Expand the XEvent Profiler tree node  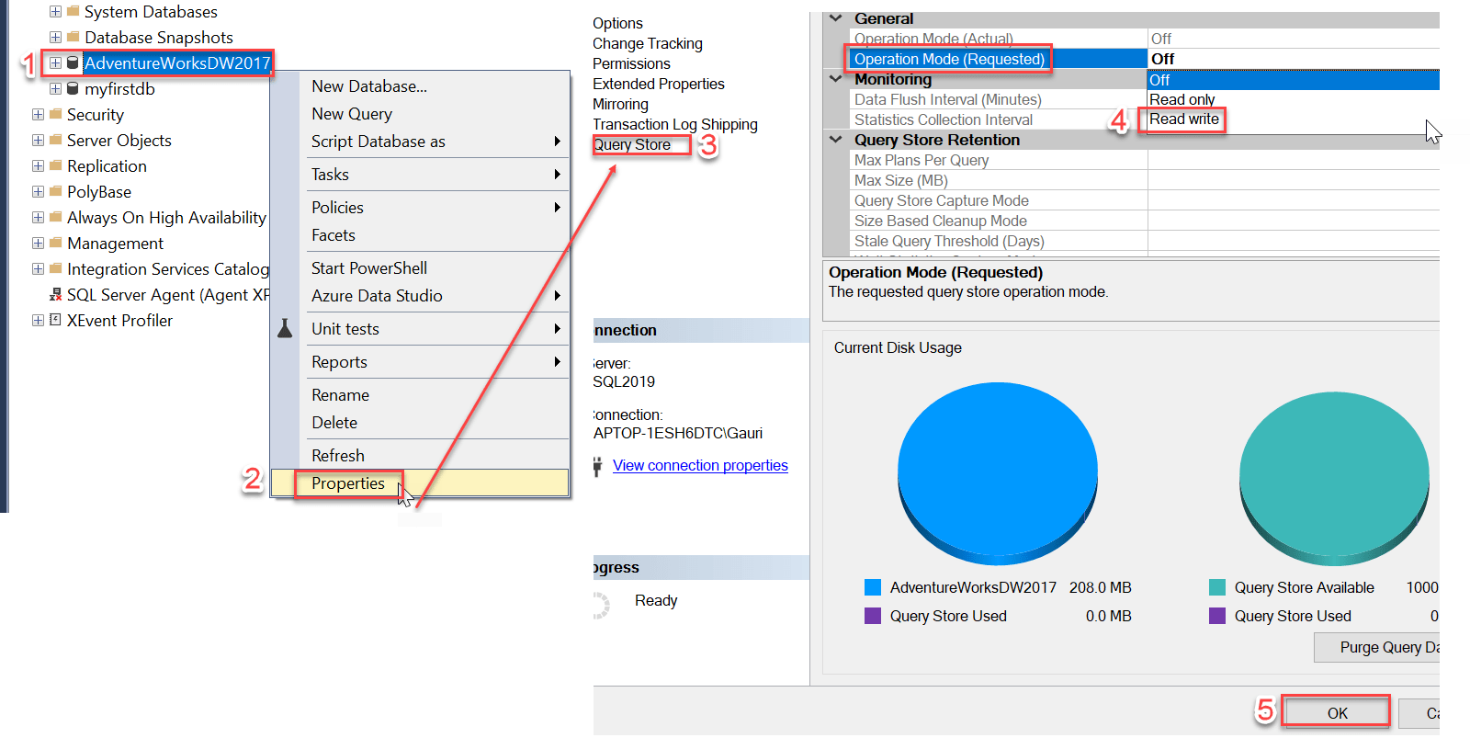[38, 320]
